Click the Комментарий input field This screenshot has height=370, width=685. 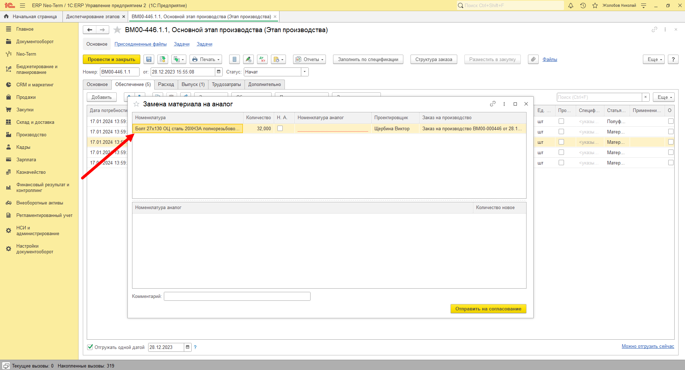tap(237, 296)
